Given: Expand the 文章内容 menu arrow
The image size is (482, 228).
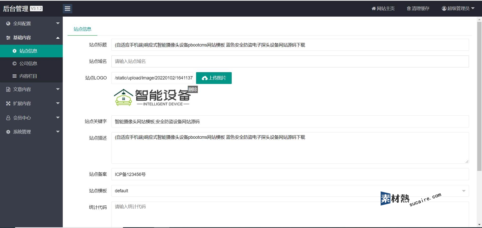Looking at the screenshot, I should click(x=58, y=89).
